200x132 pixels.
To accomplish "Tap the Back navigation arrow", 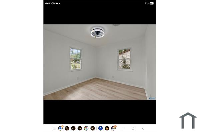I will [x=143, y=128].
